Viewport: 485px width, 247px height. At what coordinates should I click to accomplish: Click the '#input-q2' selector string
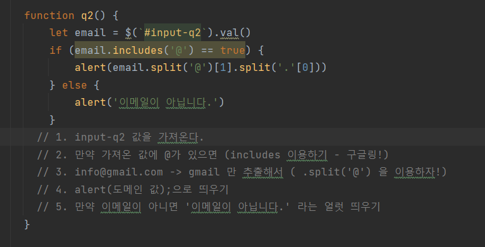173,32
